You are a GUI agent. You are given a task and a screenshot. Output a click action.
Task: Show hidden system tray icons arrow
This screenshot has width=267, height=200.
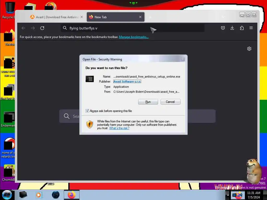228,195
